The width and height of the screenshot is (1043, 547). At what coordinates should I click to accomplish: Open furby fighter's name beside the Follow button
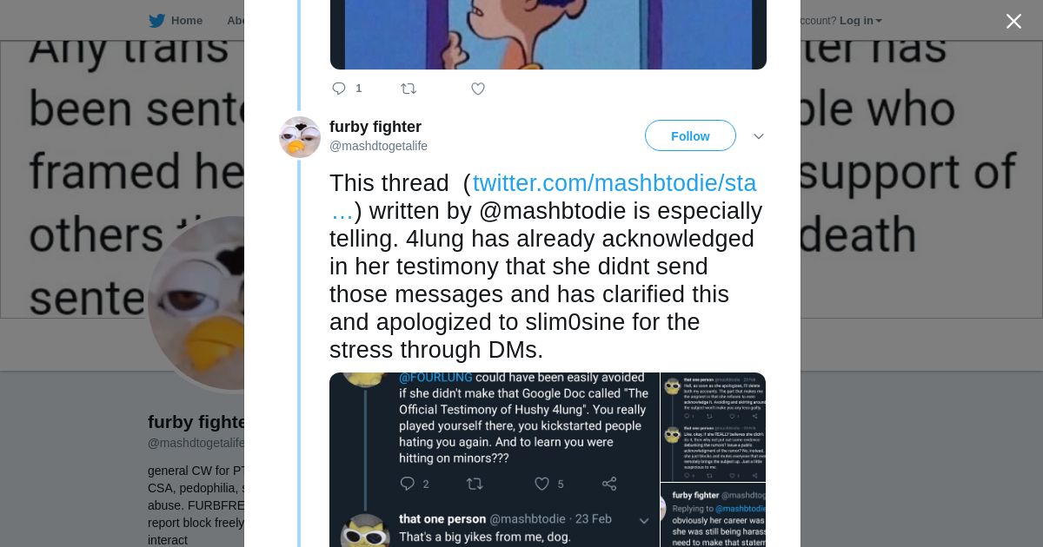[375, 127]
